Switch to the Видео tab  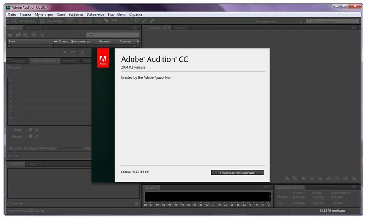click(x=33, y=164)
